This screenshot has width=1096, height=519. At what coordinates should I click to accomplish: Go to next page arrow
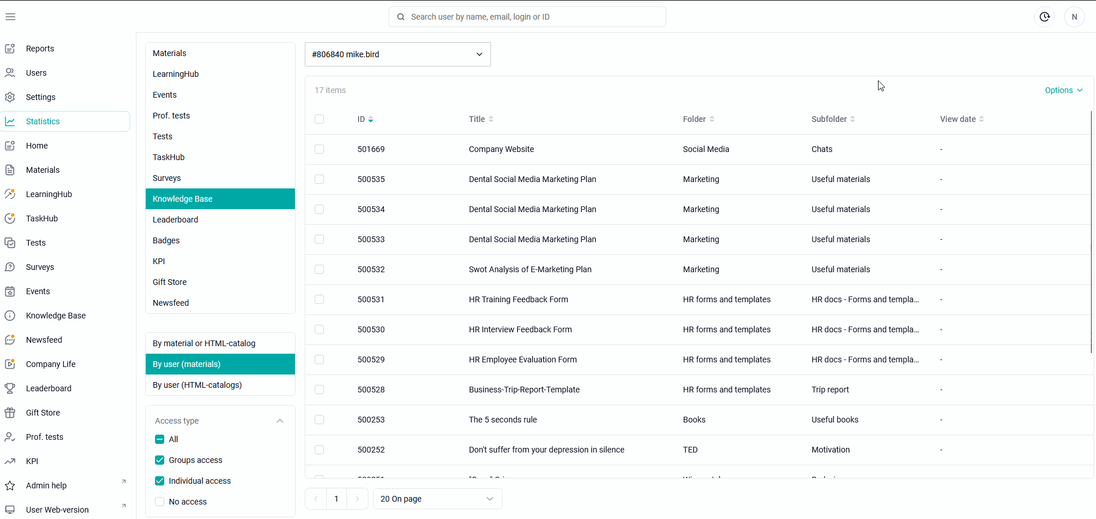click(357, 499)
